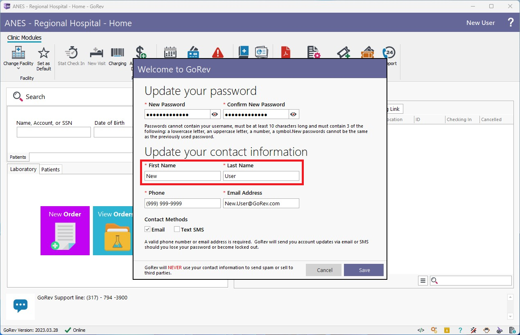Click the document info status bar icon
Screen dimensions: 520x335
(513, 330)
